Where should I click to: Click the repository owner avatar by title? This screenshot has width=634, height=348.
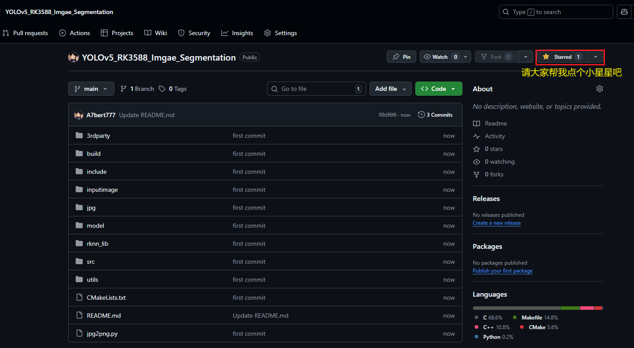(x=73, y=57)
